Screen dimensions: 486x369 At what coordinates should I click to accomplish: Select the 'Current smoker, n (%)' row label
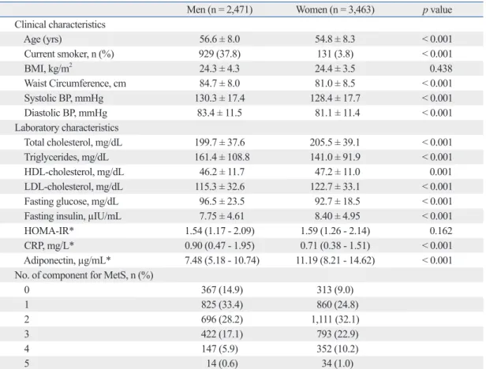pyautogui.click(x=69, y=54)
